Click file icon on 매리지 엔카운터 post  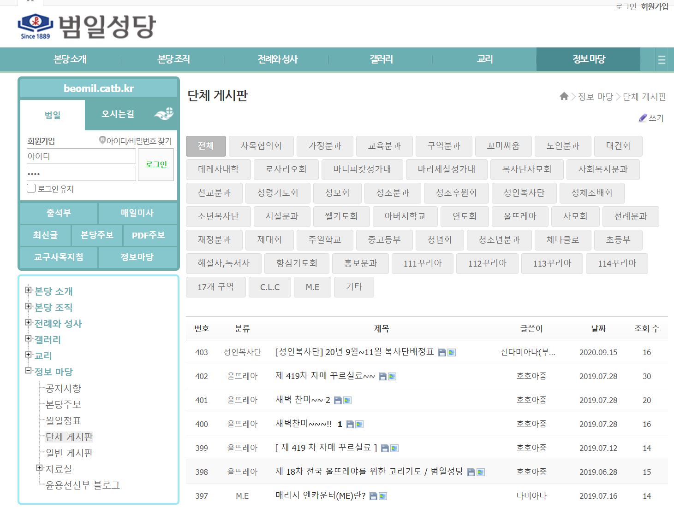pos(374,496)
